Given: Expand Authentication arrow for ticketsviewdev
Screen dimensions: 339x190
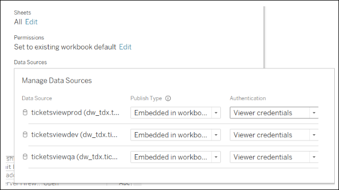Looking at the screenshot, I should pos(314,135).
